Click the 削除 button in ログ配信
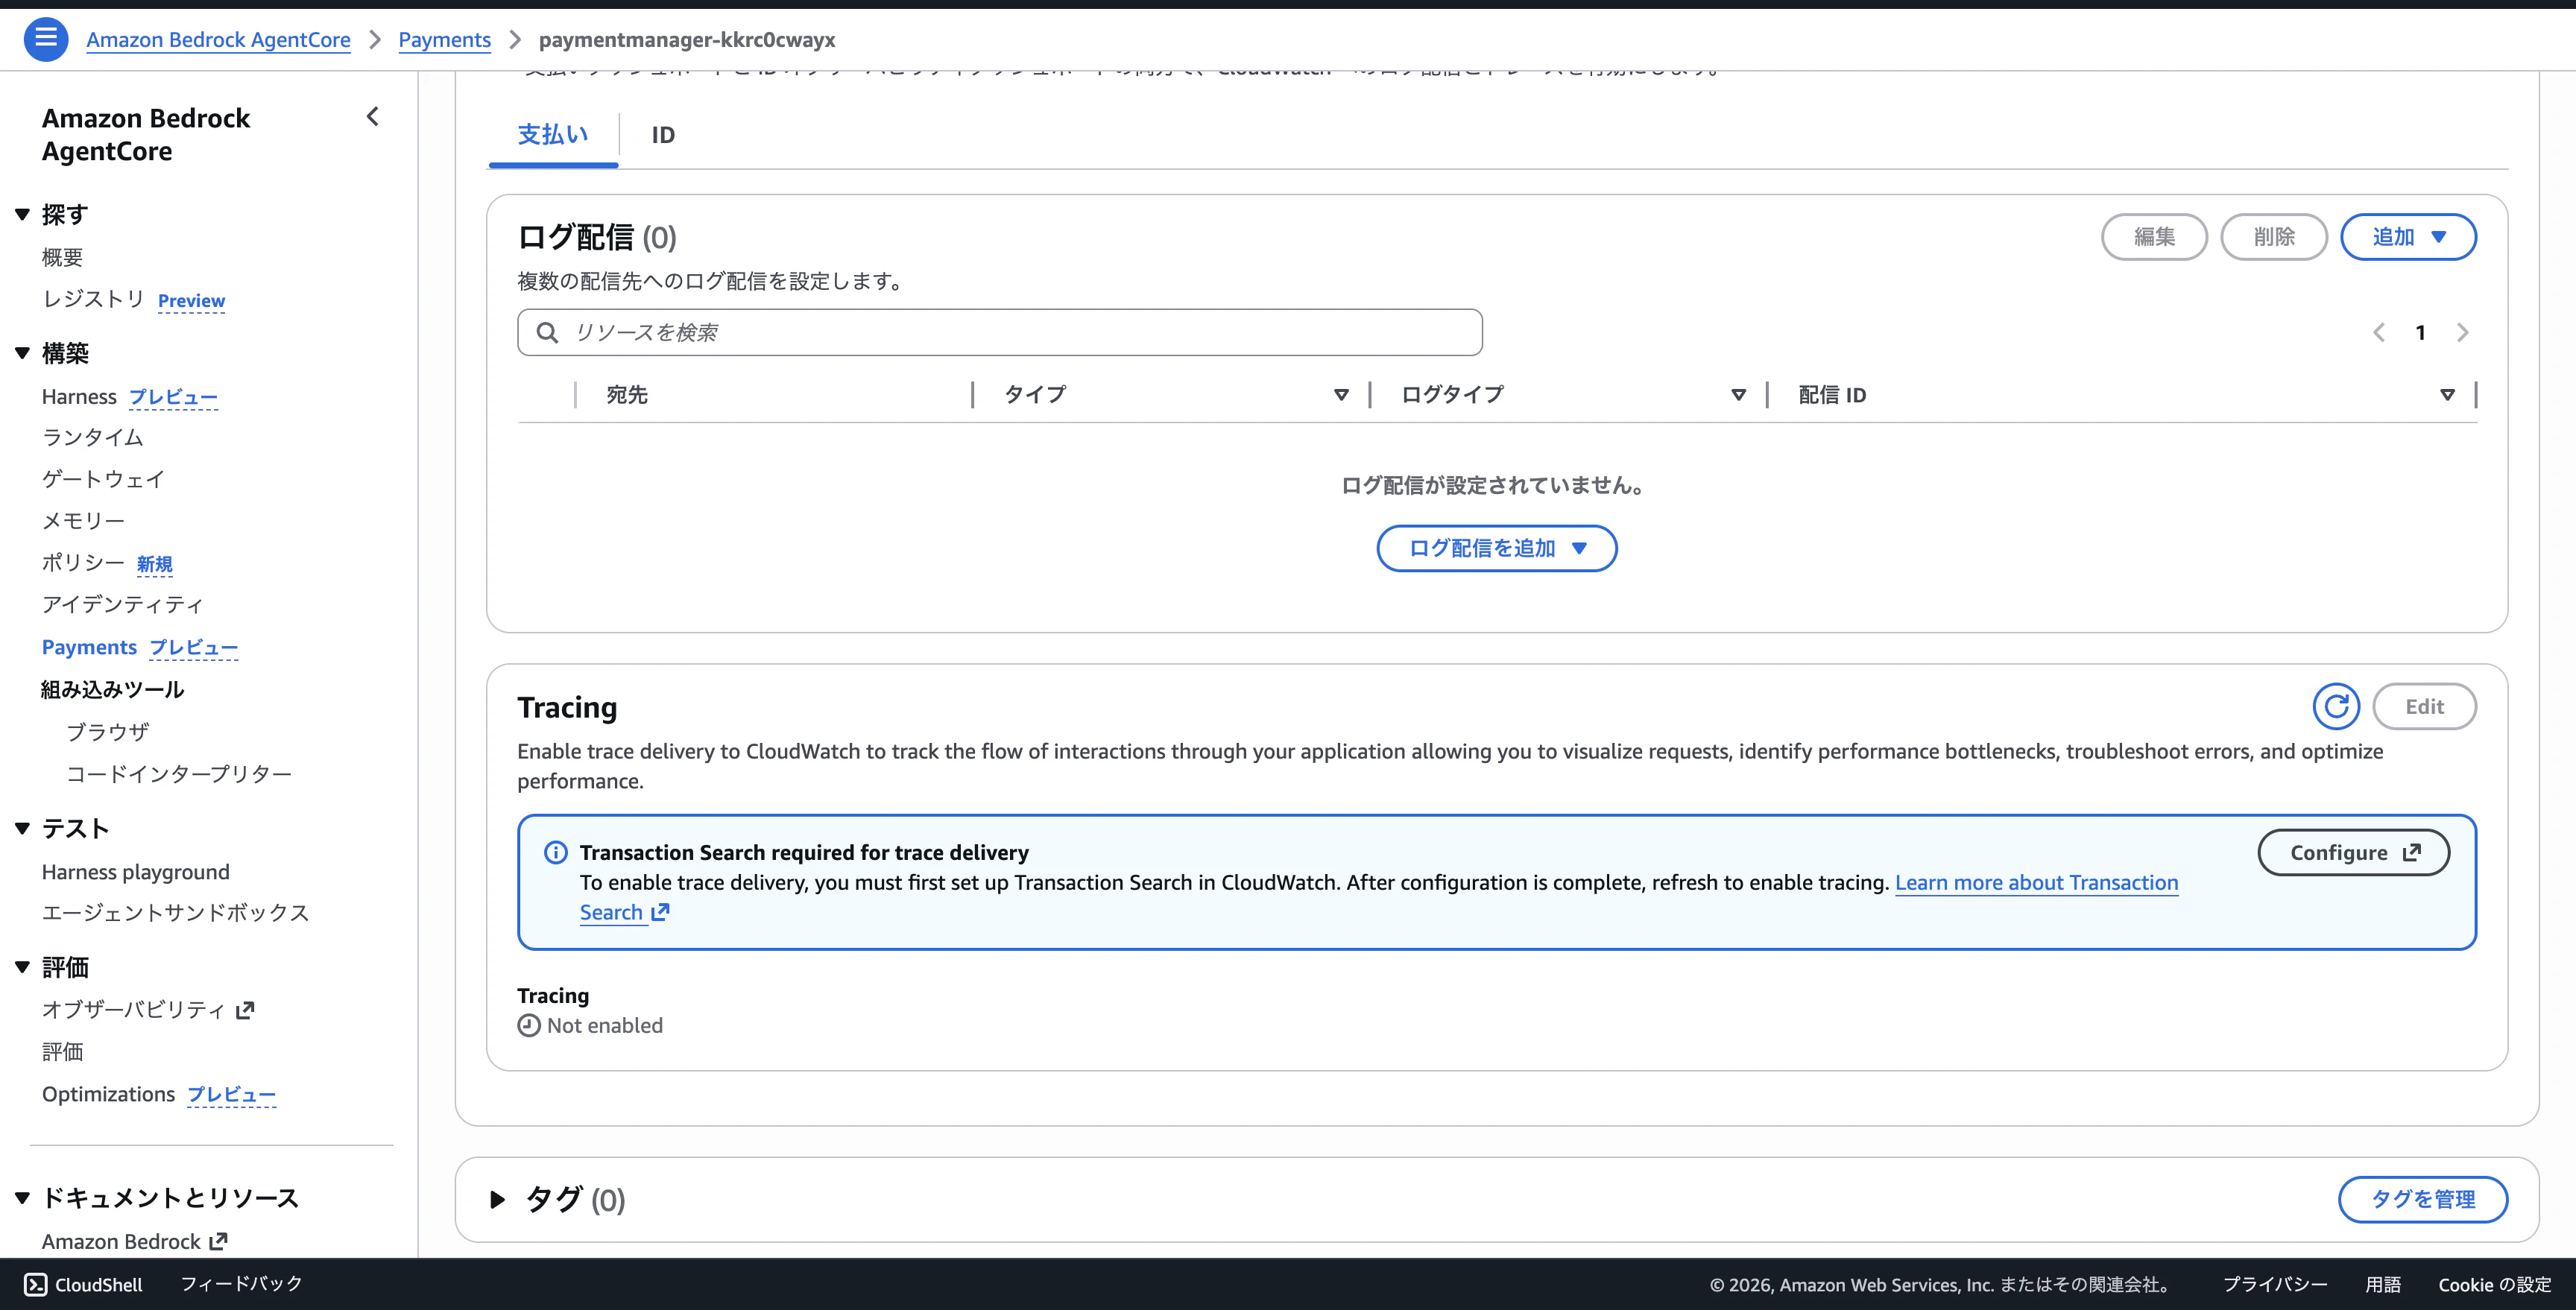 (x=2274, y=237)
